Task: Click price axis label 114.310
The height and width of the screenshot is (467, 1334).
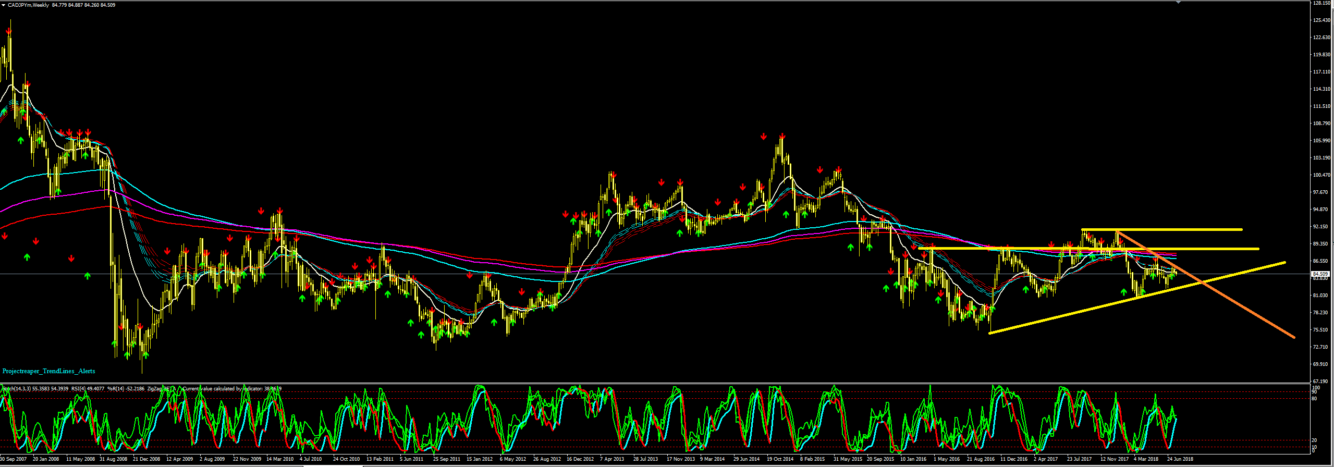Action: (x=1321, y=89)
